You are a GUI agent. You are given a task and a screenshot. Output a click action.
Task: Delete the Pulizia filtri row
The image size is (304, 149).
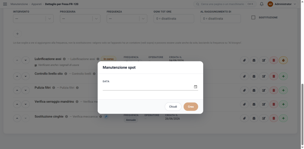click(x=274, y=90)
